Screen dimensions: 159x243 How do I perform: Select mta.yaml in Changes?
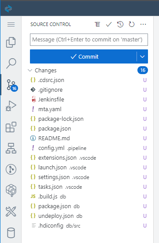pyautogui.click(x=88, y=109)
